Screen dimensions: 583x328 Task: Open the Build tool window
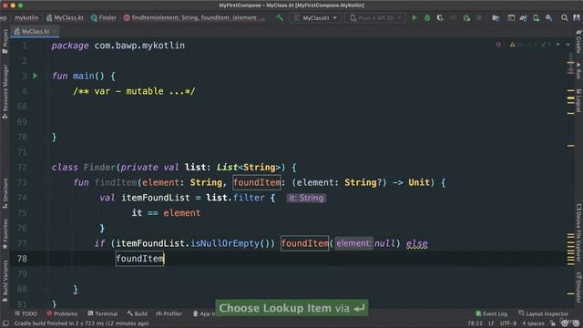[x=138, y=313]
